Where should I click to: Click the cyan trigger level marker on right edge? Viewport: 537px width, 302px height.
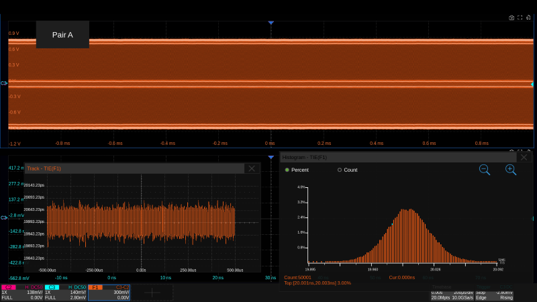pyautogui.click(x=532, y=84)
